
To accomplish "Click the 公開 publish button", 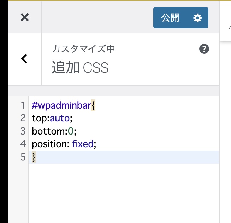I will coord(171,18).
